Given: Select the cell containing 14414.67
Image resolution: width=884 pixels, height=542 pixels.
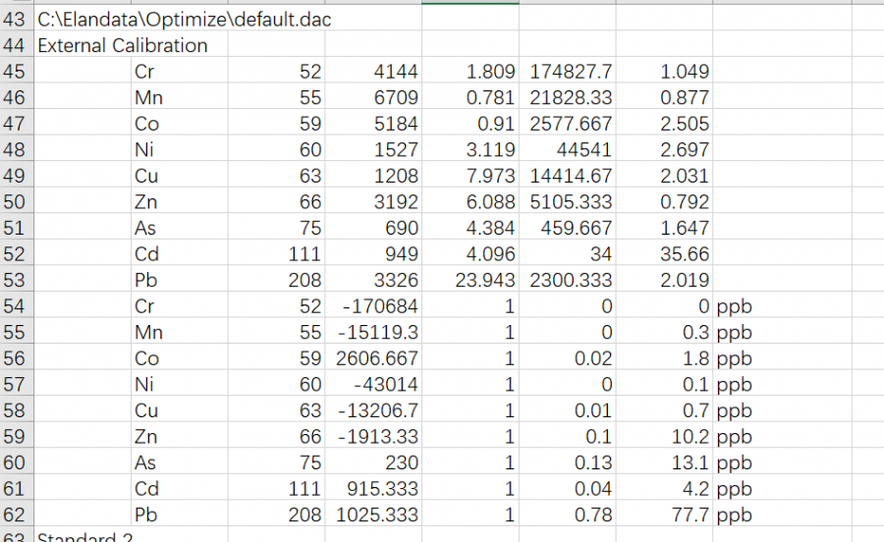Looking at the screenshot, I should coord(571,176).
